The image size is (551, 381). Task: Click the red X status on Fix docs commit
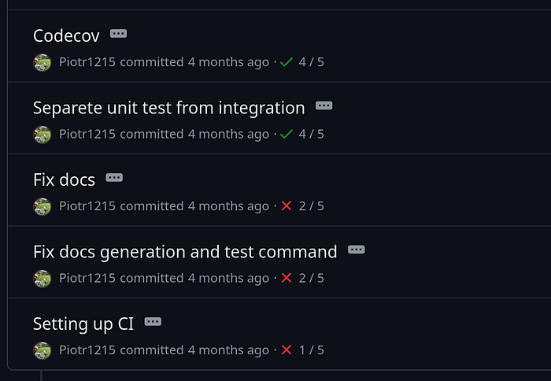tap(287, 206)
